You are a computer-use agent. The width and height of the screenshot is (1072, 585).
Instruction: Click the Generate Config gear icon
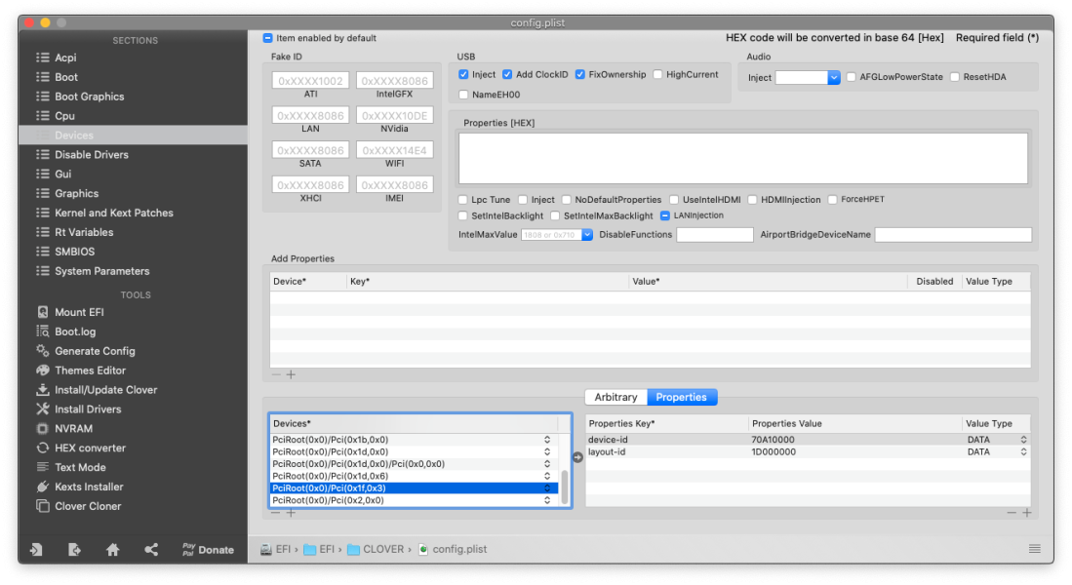pyautogui.click(x=43, y=351)
